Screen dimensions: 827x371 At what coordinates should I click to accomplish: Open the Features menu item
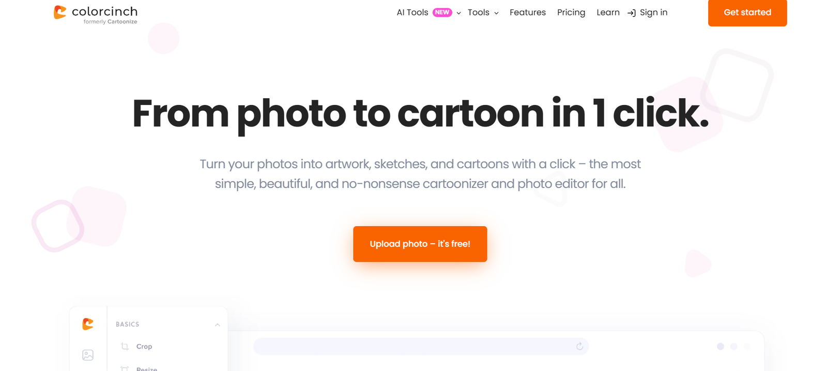(527, 12)
